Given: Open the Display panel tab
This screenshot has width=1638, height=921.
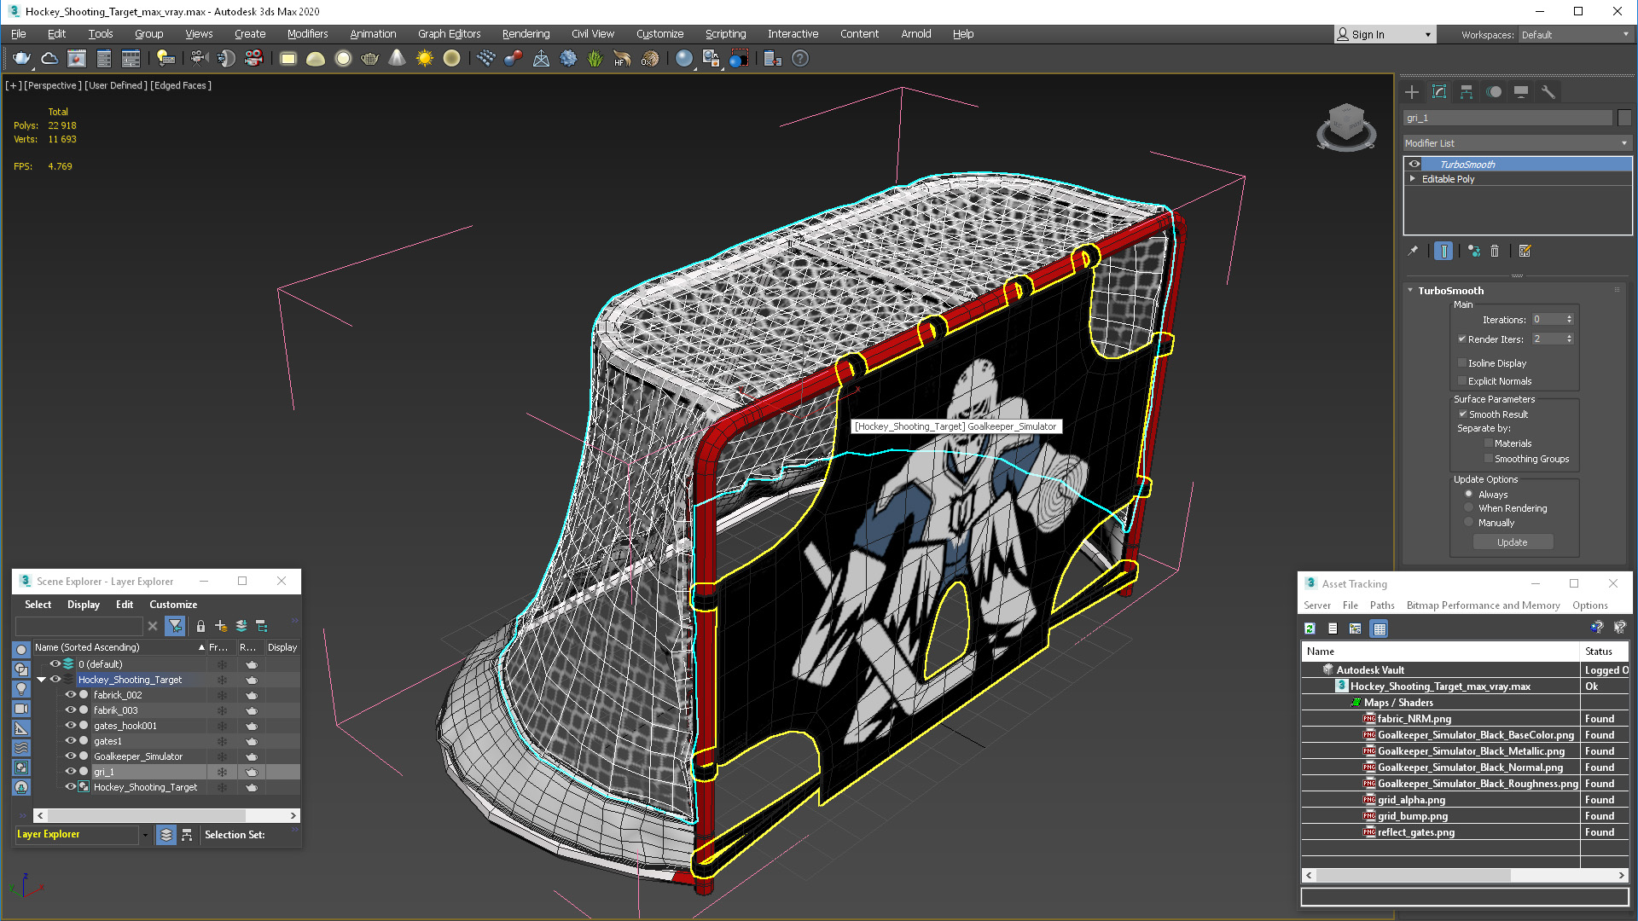Looking at the screenshot, I should 1521,92.
